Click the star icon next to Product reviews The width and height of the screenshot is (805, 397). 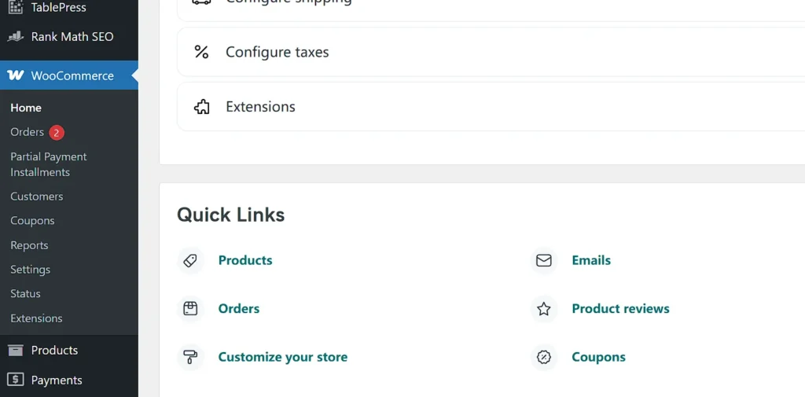tap(544, 309)
